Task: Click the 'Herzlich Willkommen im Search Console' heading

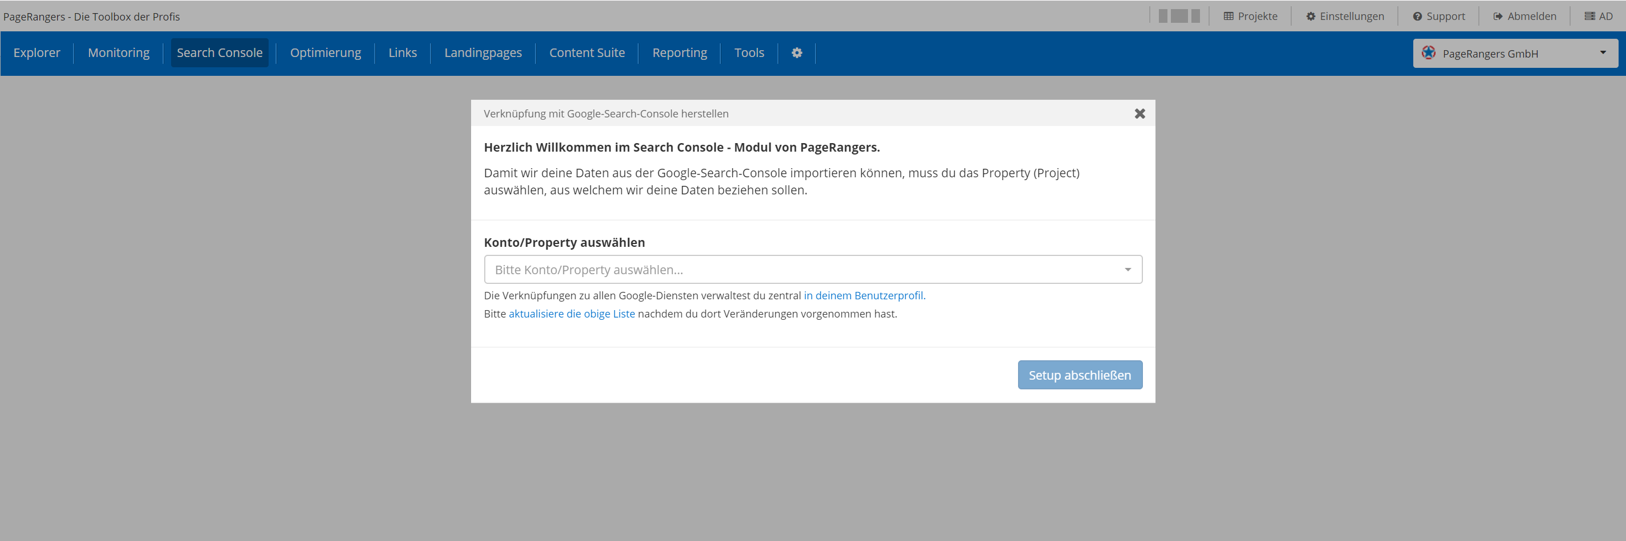Action: (x=682, y=147)
